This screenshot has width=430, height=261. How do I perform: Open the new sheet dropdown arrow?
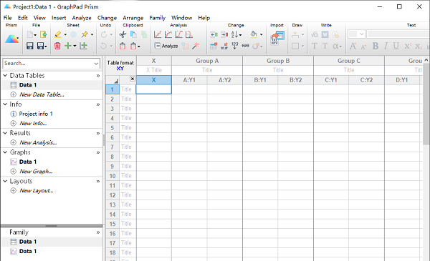[x=75, y=46]
